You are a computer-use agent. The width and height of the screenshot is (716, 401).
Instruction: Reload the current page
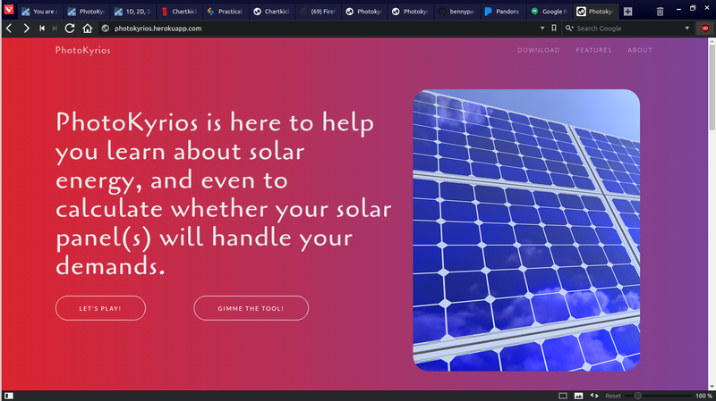[x=70, y=29]
